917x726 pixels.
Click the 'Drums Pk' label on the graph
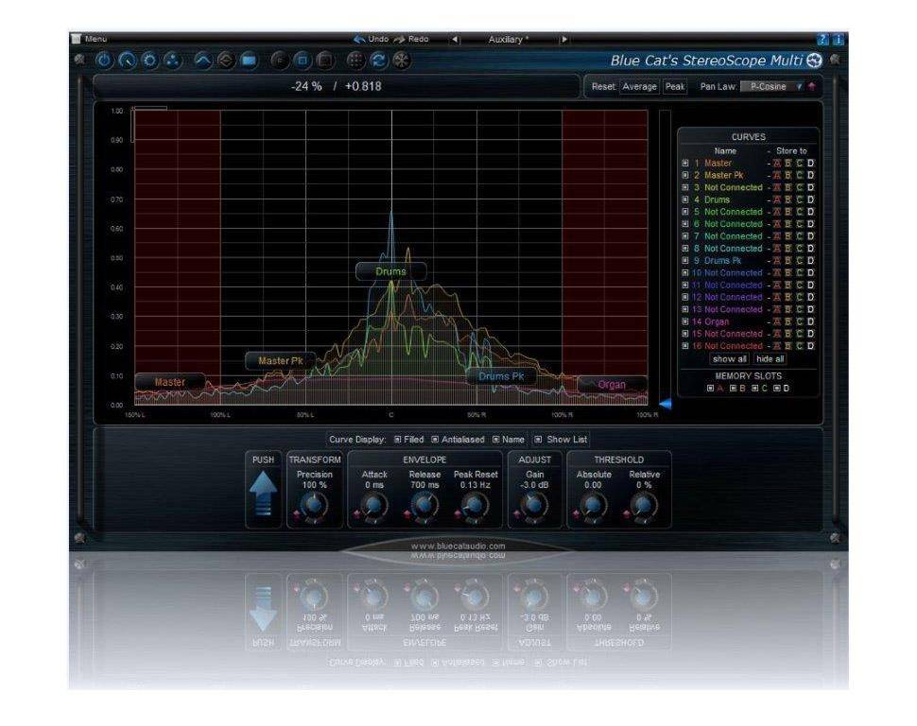[x=501, y=376]
